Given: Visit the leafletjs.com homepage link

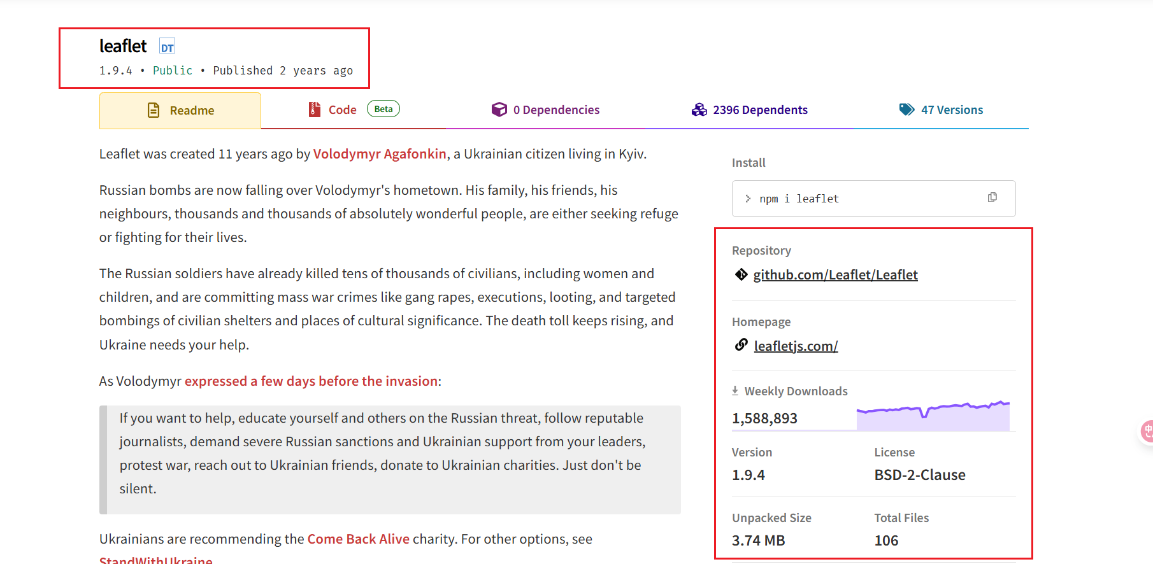Looking at the screenshot, I should point(796,346).
